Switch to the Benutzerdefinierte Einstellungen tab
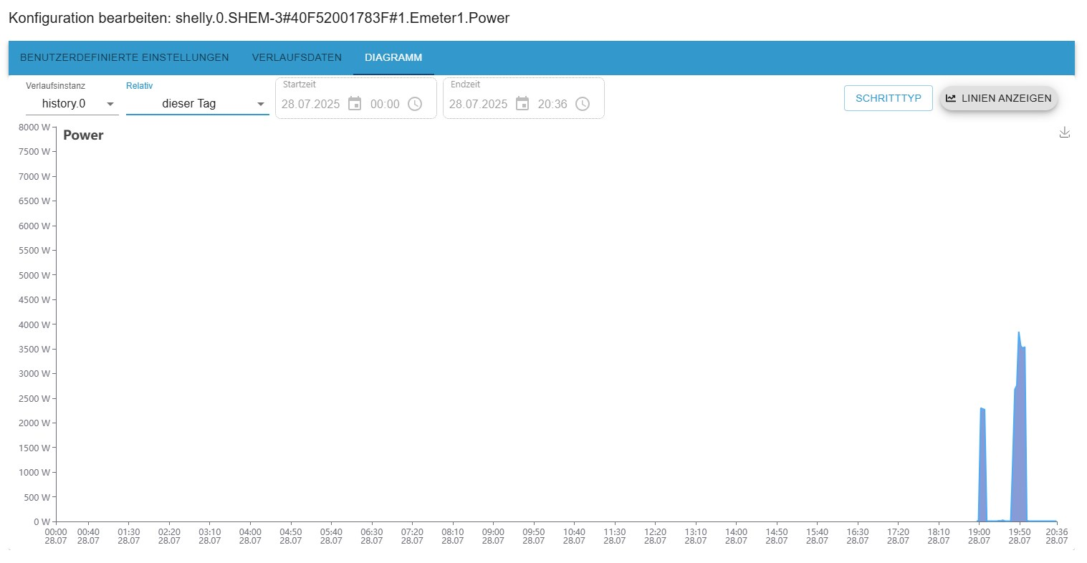 [125, 57]
